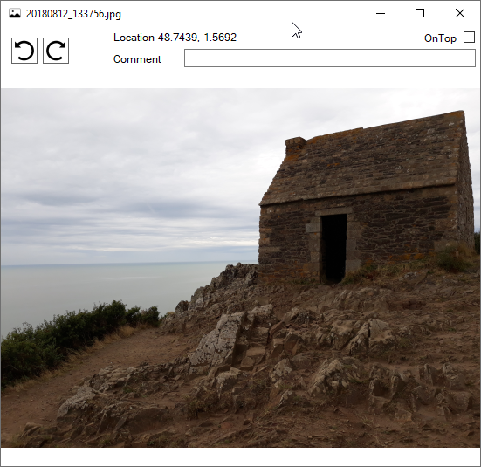Click the OnTop label text
Viewport: 481px width, 467px height.
point(440,38)
